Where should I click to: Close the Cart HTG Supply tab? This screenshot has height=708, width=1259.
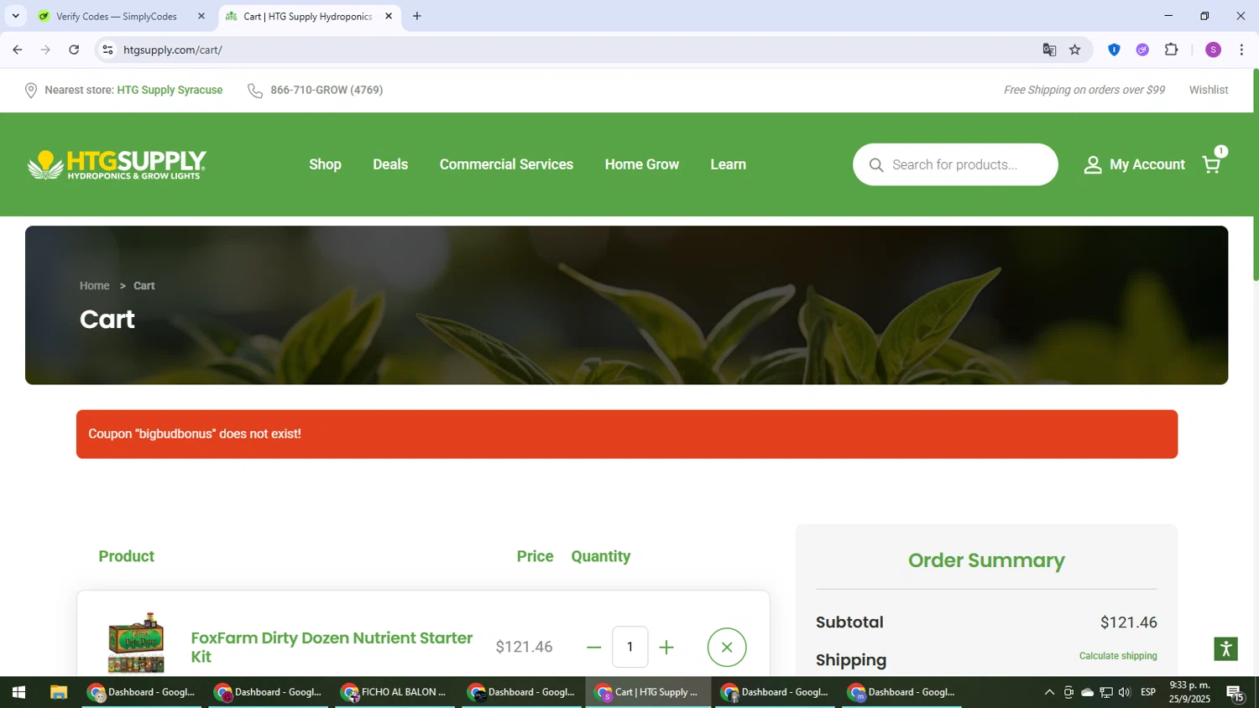[389, 16]
